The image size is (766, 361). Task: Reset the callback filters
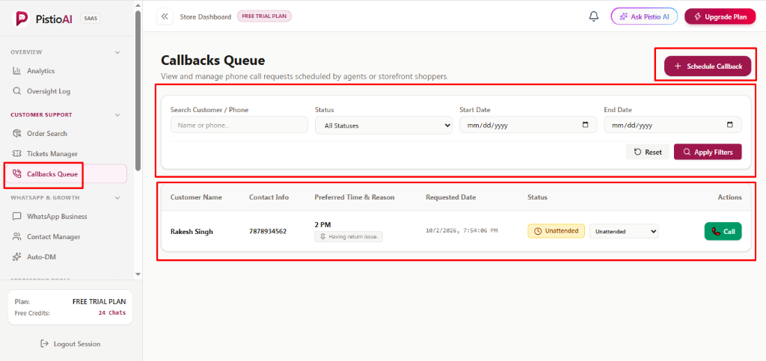648,152
